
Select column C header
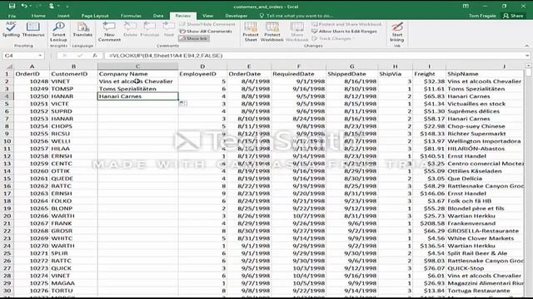[x=137, y=66]
